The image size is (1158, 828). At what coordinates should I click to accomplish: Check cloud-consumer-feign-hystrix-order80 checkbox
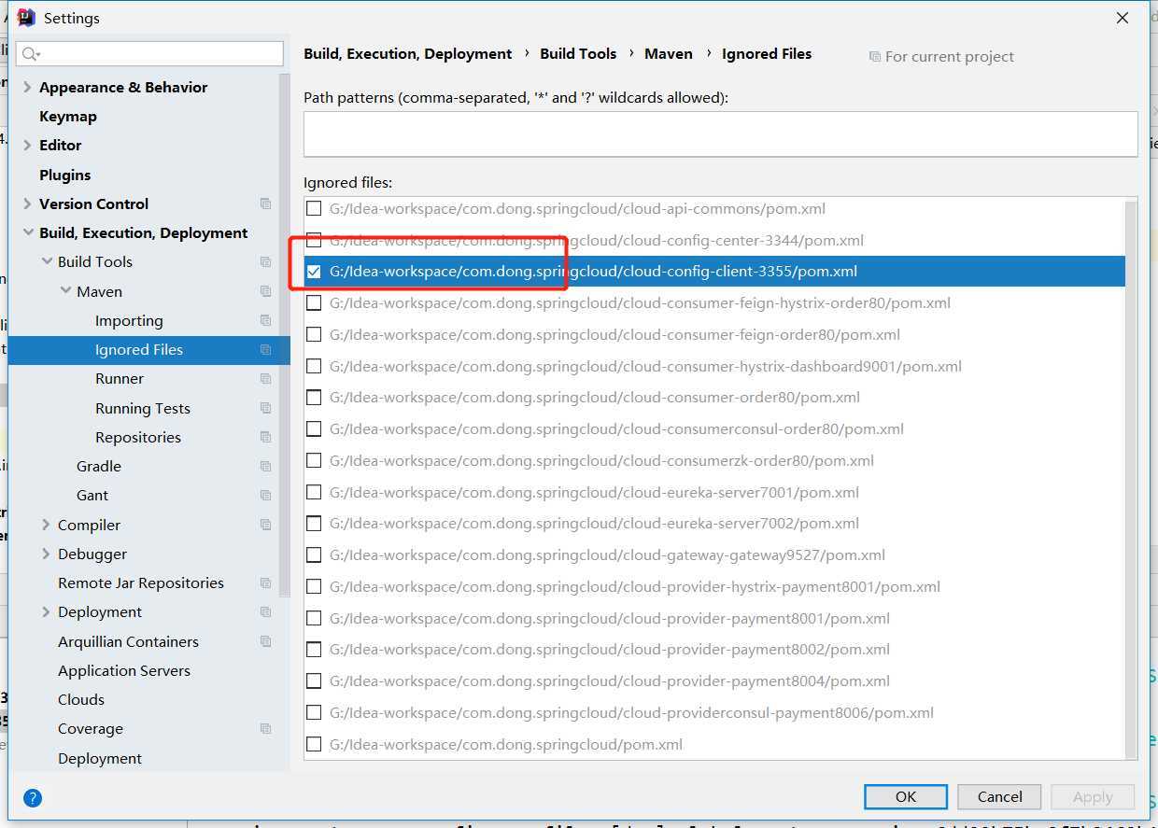click(314, 302)
